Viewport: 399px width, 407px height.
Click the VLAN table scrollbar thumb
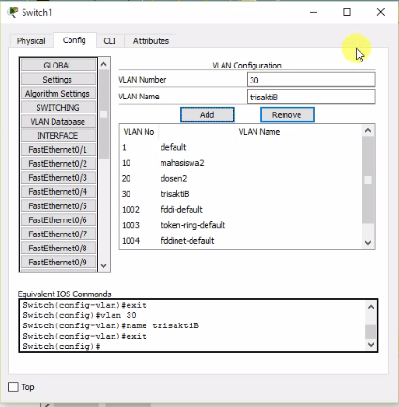coord(368,180)
